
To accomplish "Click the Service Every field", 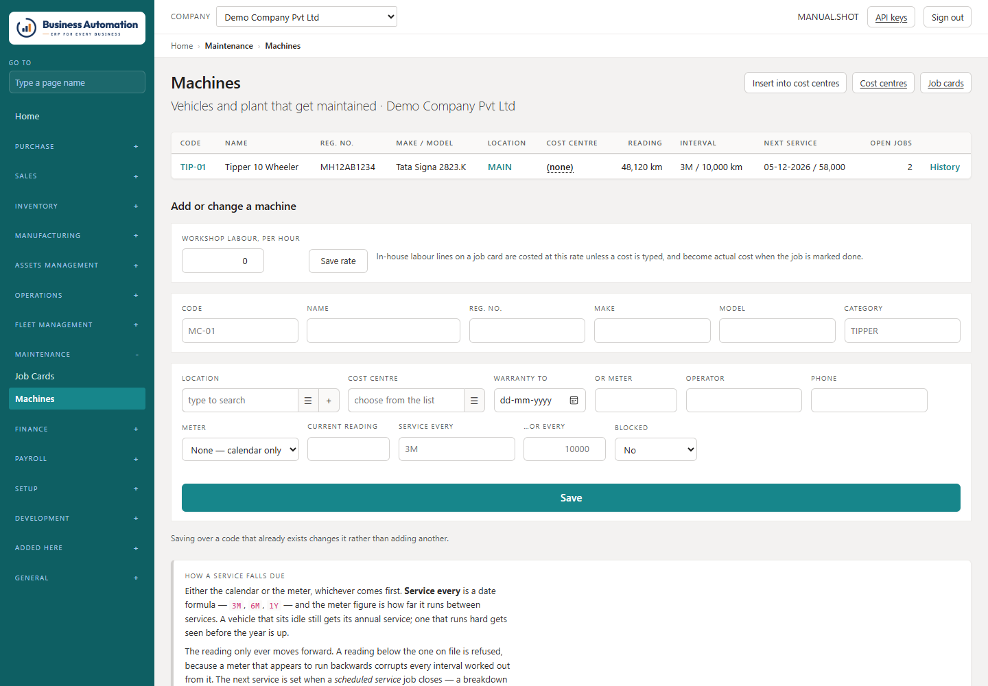I will pyautogui.click(x=457, y=449).
